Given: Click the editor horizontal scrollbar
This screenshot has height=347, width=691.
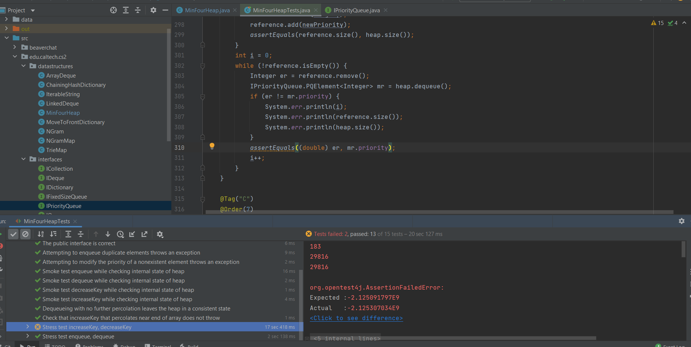Looking at the screenshot, I should point(439,212).
